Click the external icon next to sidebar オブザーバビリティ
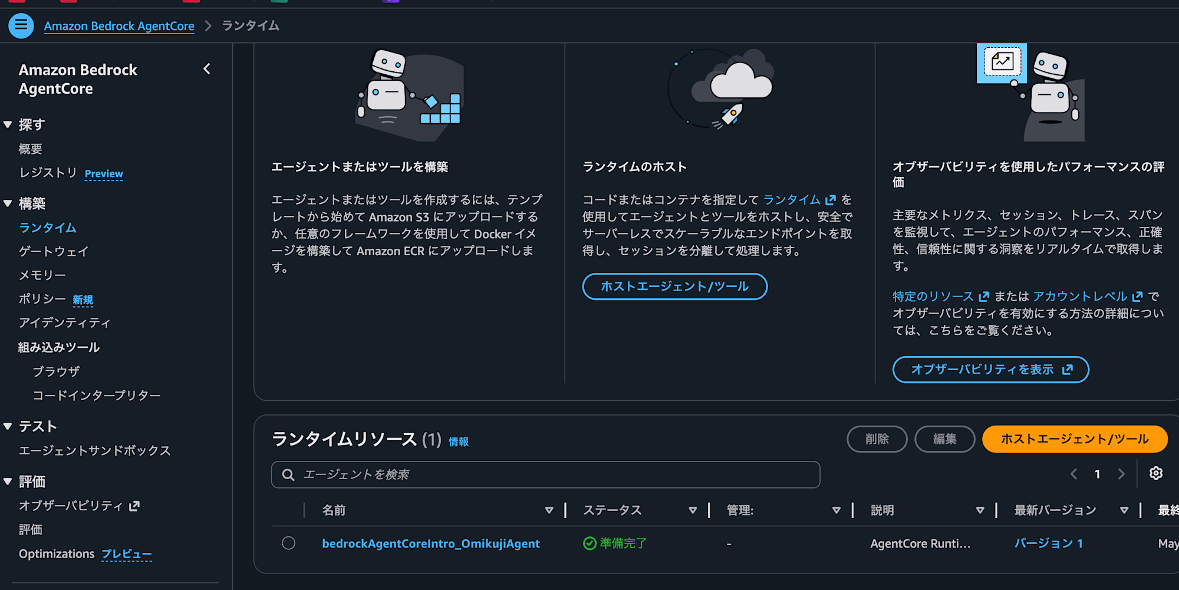Screen dimensions: 1179x590 coord(134,506)
